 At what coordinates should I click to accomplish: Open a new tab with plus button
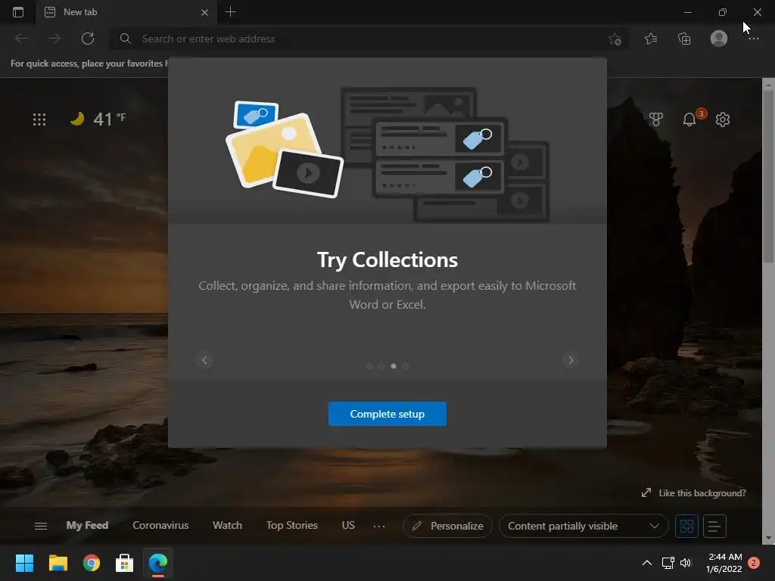230,12
